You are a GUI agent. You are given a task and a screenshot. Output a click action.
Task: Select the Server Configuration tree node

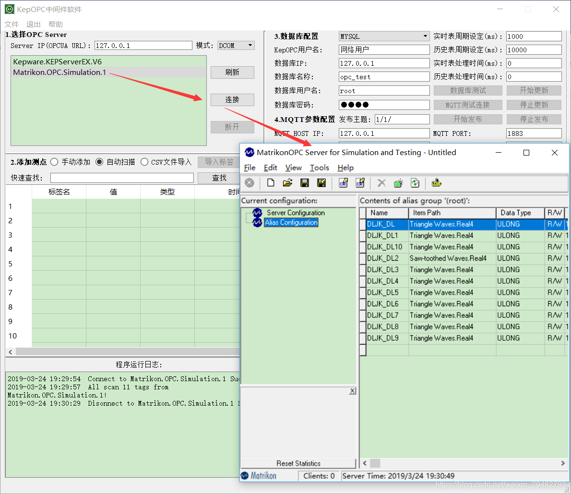click(x=295, y=213)
